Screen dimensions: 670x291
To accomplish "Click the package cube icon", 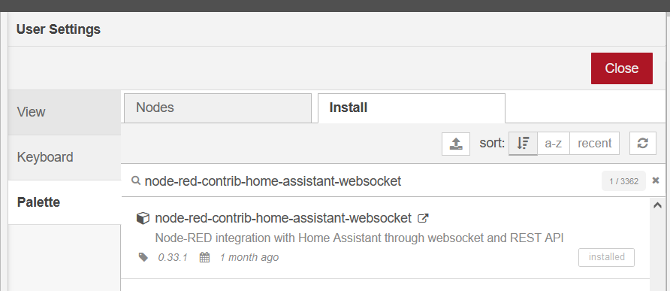I will point(143,218).
